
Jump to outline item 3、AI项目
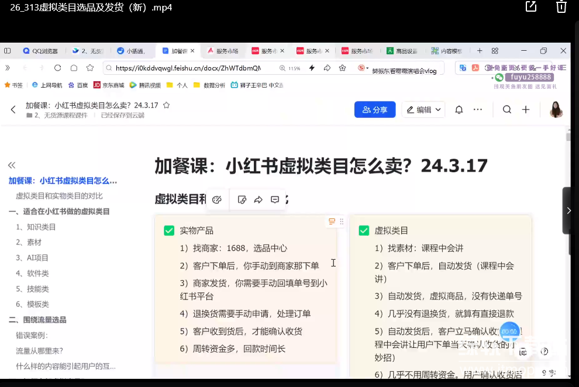coord(32,258)
